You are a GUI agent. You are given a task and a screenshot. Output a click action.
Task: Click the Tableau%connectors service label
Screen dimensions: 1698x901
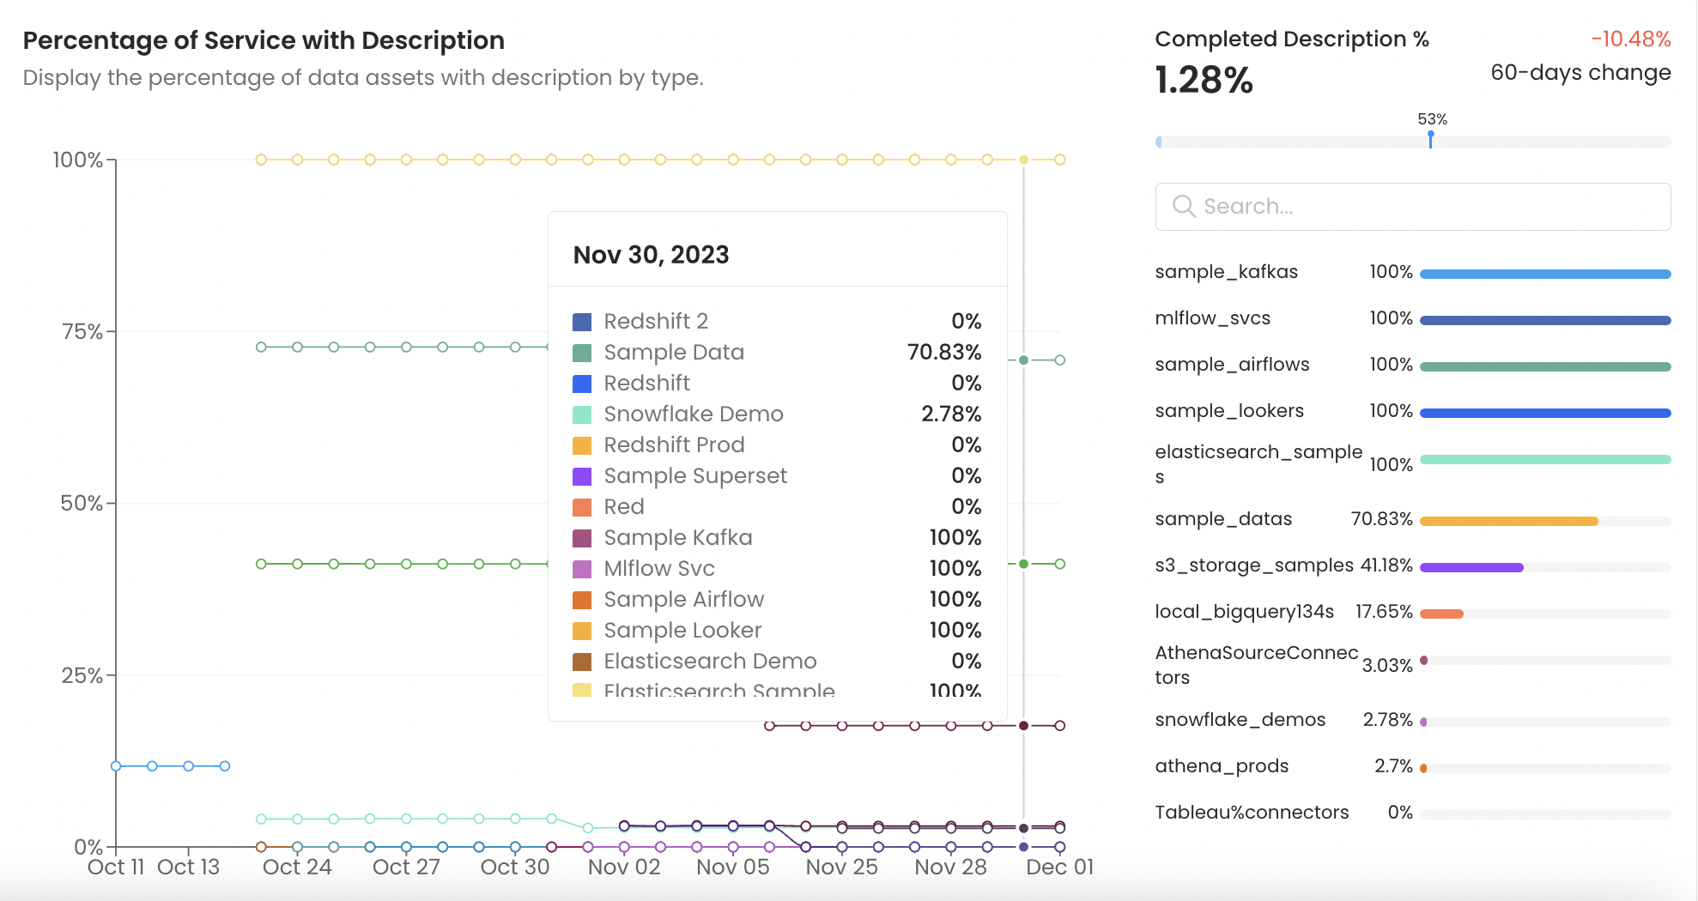point(1251,813)
